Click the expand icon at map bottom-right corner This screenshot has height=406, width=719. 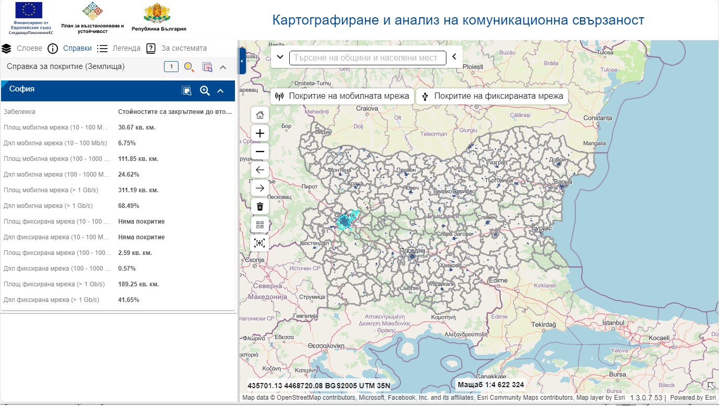coord(711,386)
